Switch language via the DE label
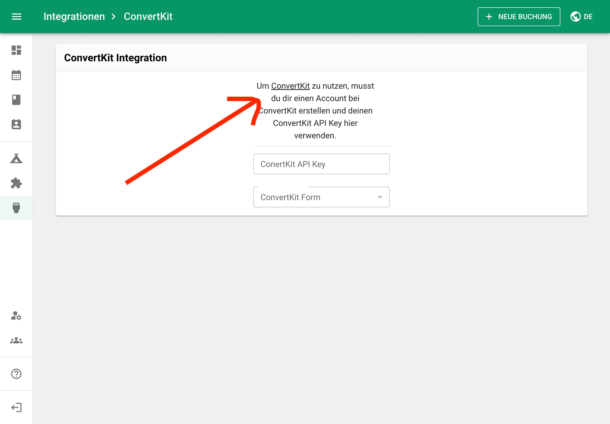Viewport: 610px width, 424px height. tap(588, 17)
